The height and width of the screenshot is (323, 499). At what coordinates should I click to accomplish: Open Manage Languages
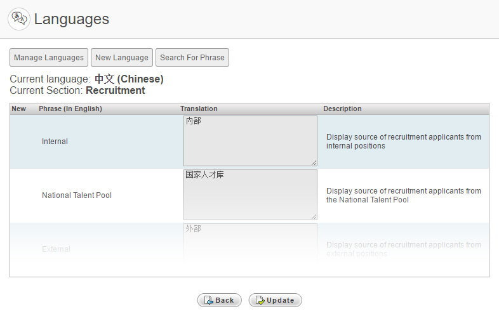(49, 58)
